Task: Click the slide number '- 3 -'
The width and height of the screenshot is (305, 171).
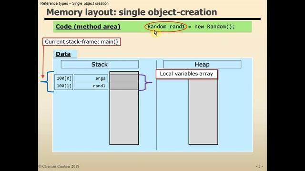Action: 259,166
